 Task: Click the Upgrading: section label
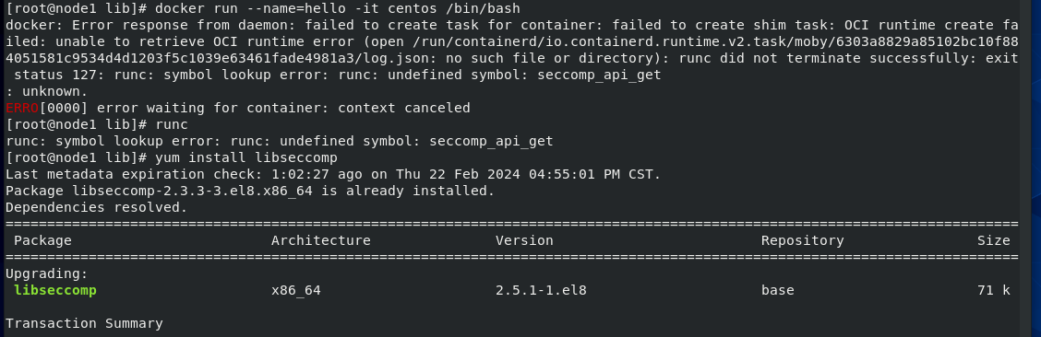pyautogui.click(x=46, y=273)
